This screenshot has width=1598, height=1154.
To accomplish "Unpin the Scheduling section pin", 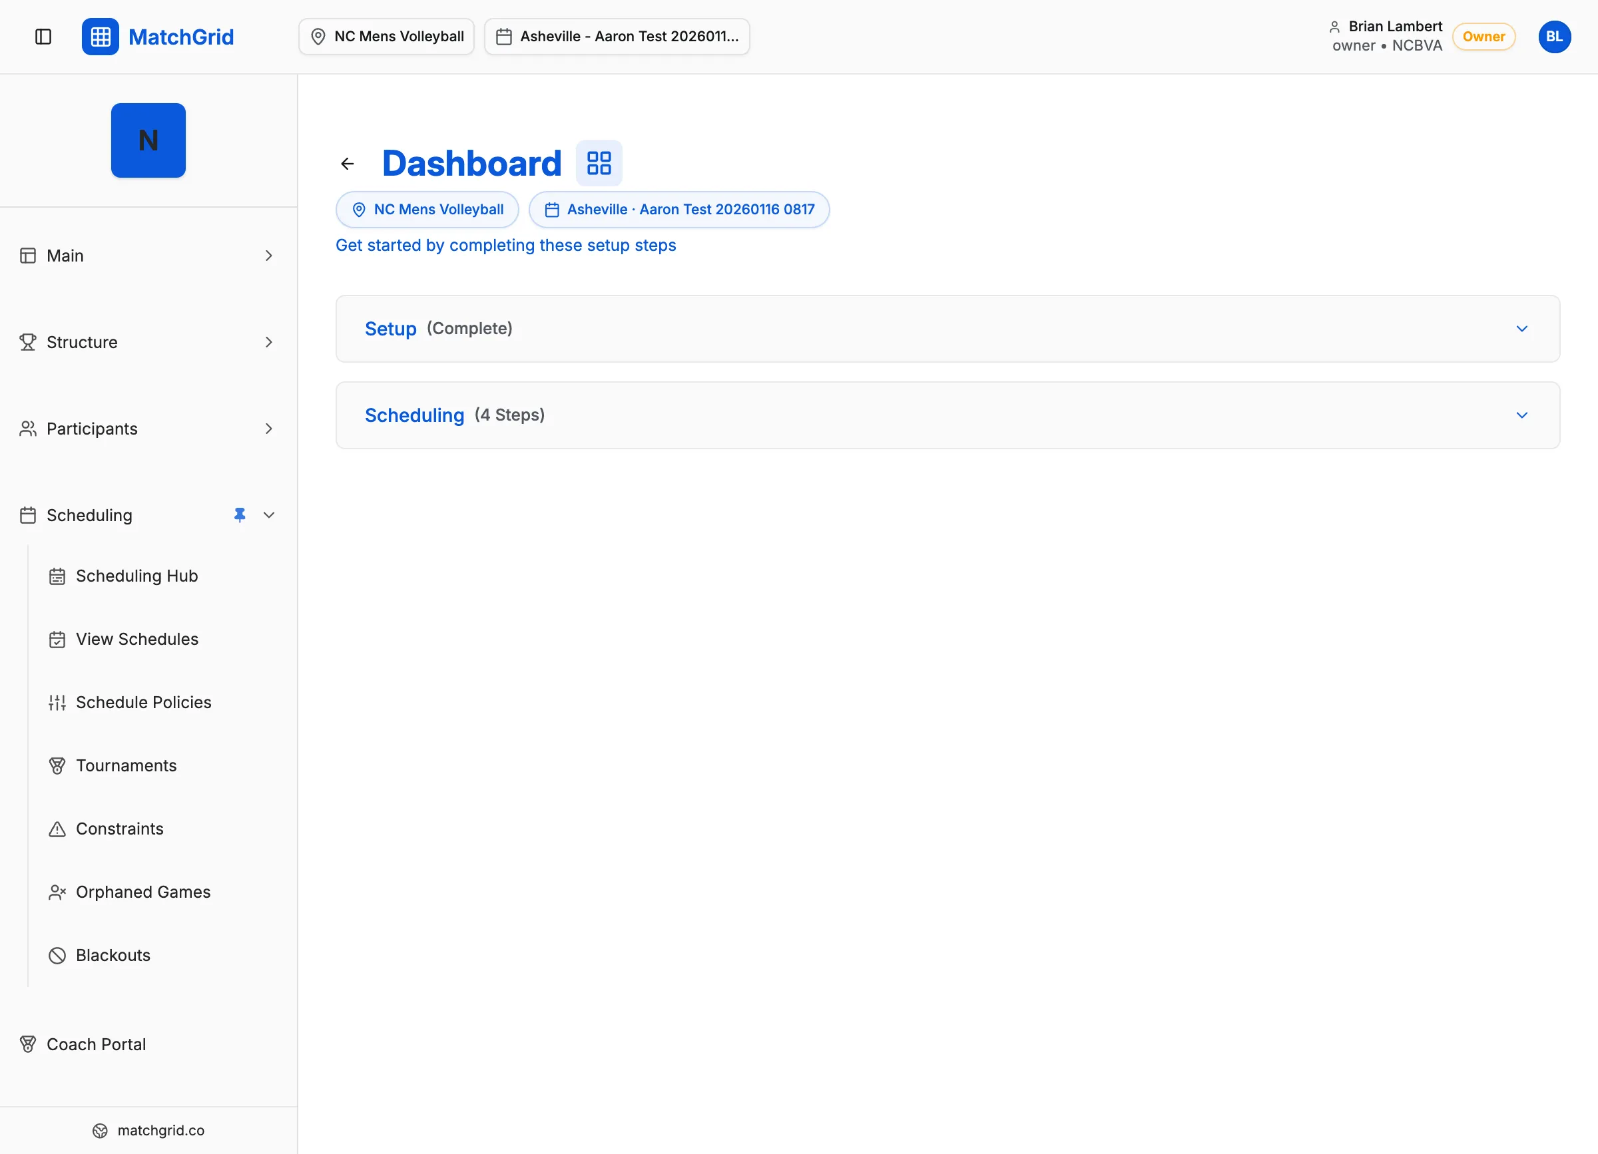I will (240, 514).
